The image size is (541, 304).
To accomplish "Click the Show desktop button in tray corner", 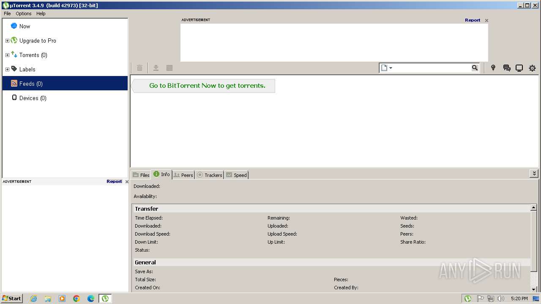I will coord(536,299).
